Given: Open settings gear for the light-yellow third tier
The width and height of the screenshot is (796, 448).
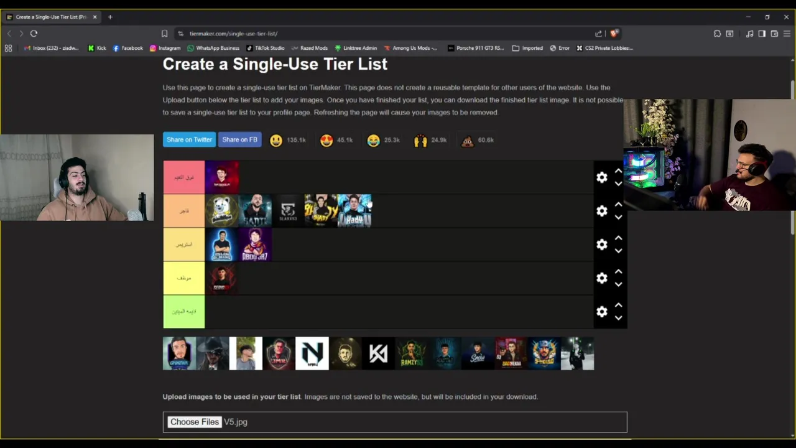Looking at the screenshot, I should (x=601, y=245).
